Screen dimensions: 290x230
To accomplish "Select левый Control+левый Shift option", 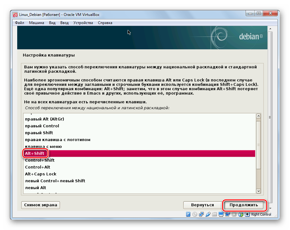I will pos(55,181).
